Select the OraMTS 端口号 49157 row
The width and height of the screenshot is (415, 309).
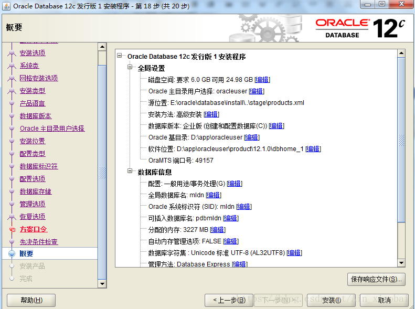click(181, 161)
